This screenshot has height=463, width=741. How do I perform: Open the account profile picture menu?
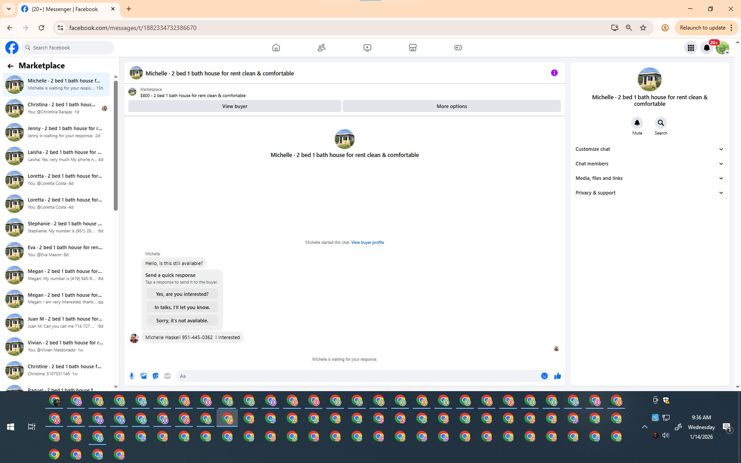tap(722, 48)
